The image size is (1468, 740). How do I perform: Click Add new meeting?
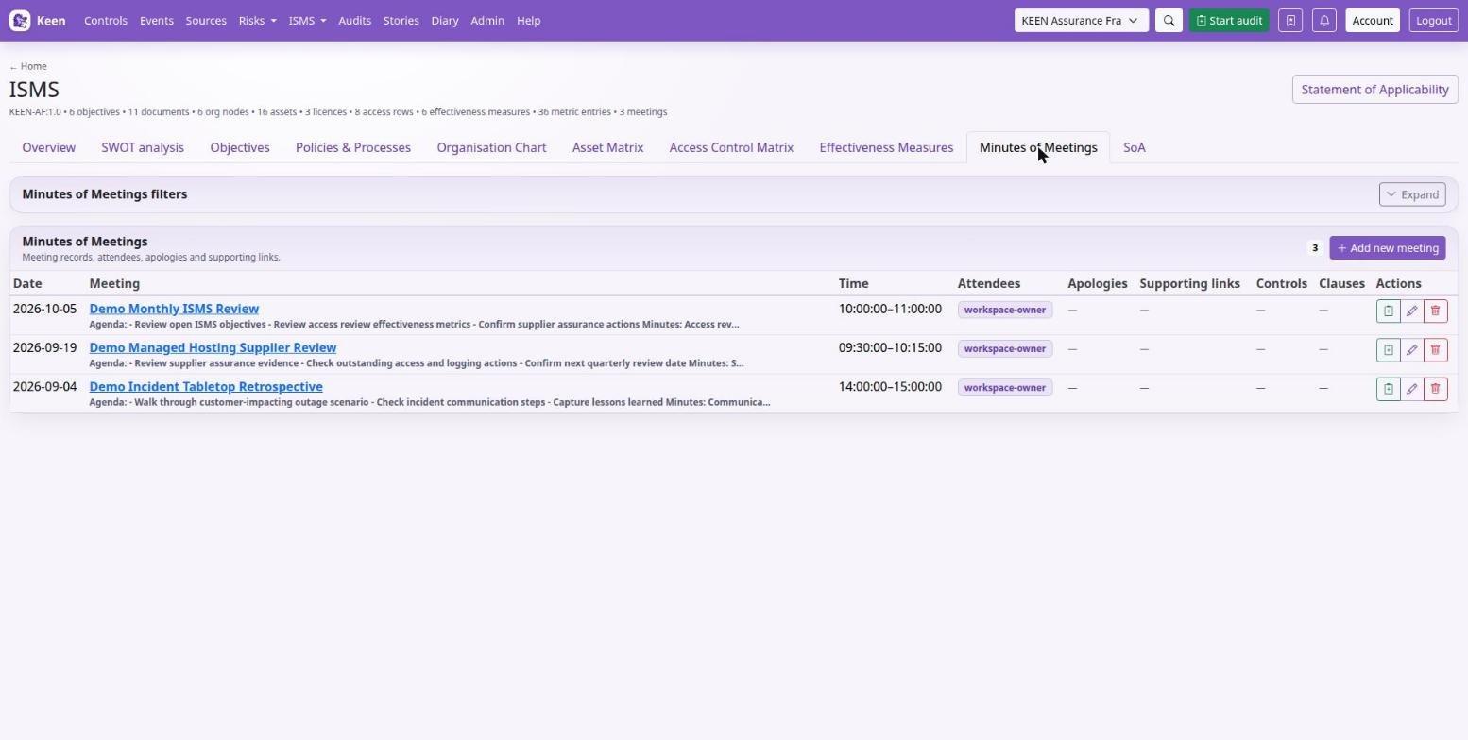pyautogui.click(x=1388, y=248)
